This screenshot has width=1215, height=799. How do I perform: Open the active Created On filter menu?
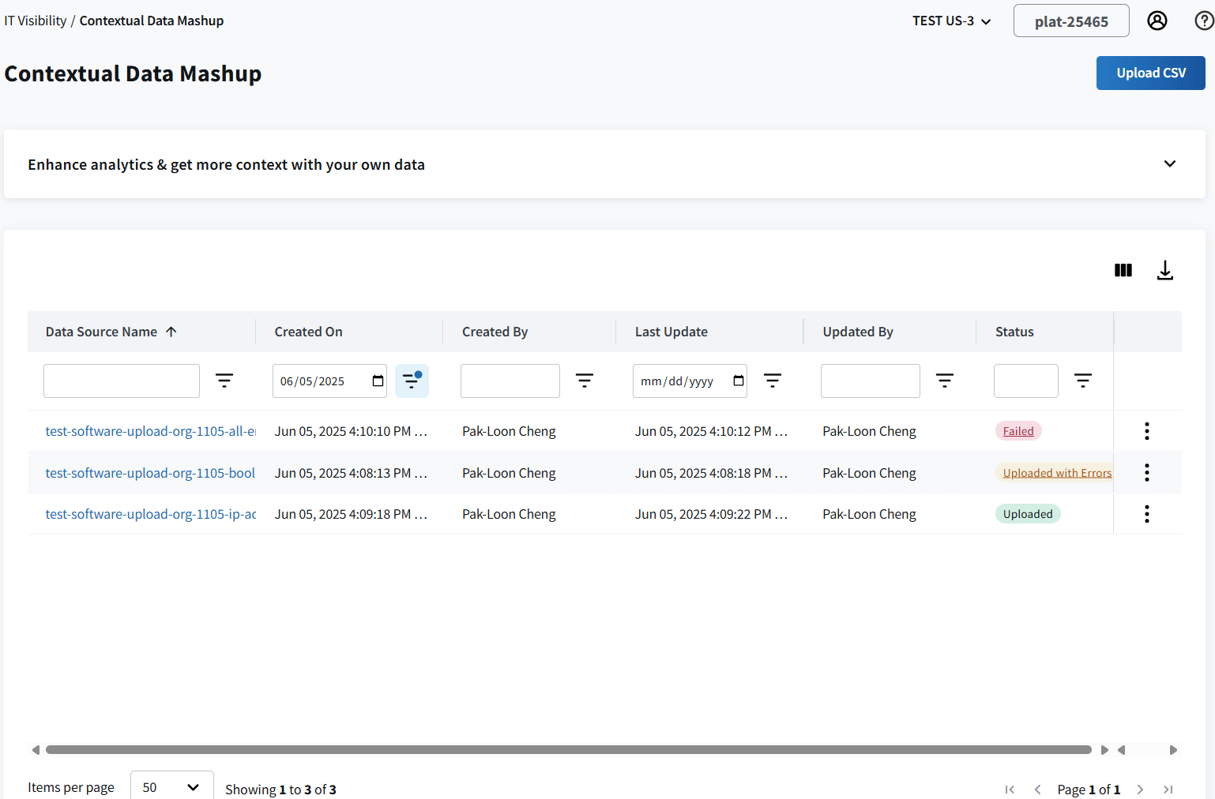(x=412, y=381)
